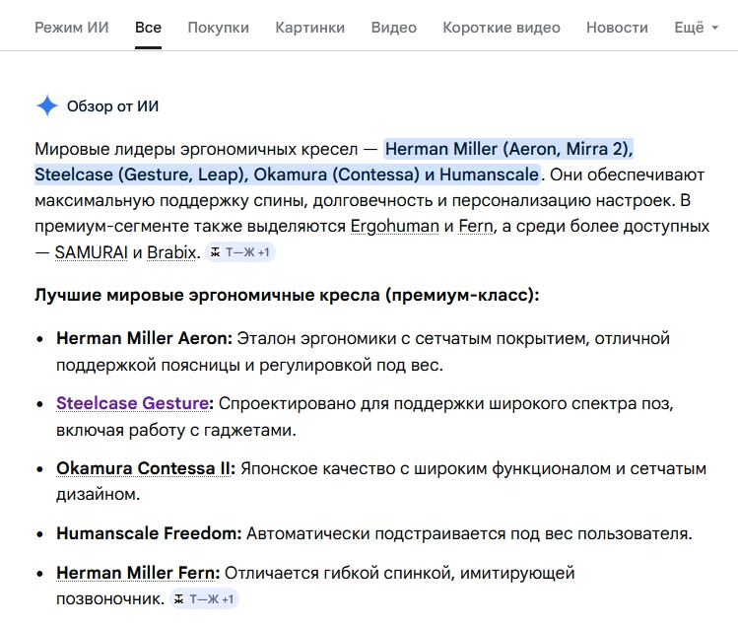Expand the 'Ещё' dropdown menu
This screenshot has height=626, width=738.
pyautogui.click(x=696, y=28)
